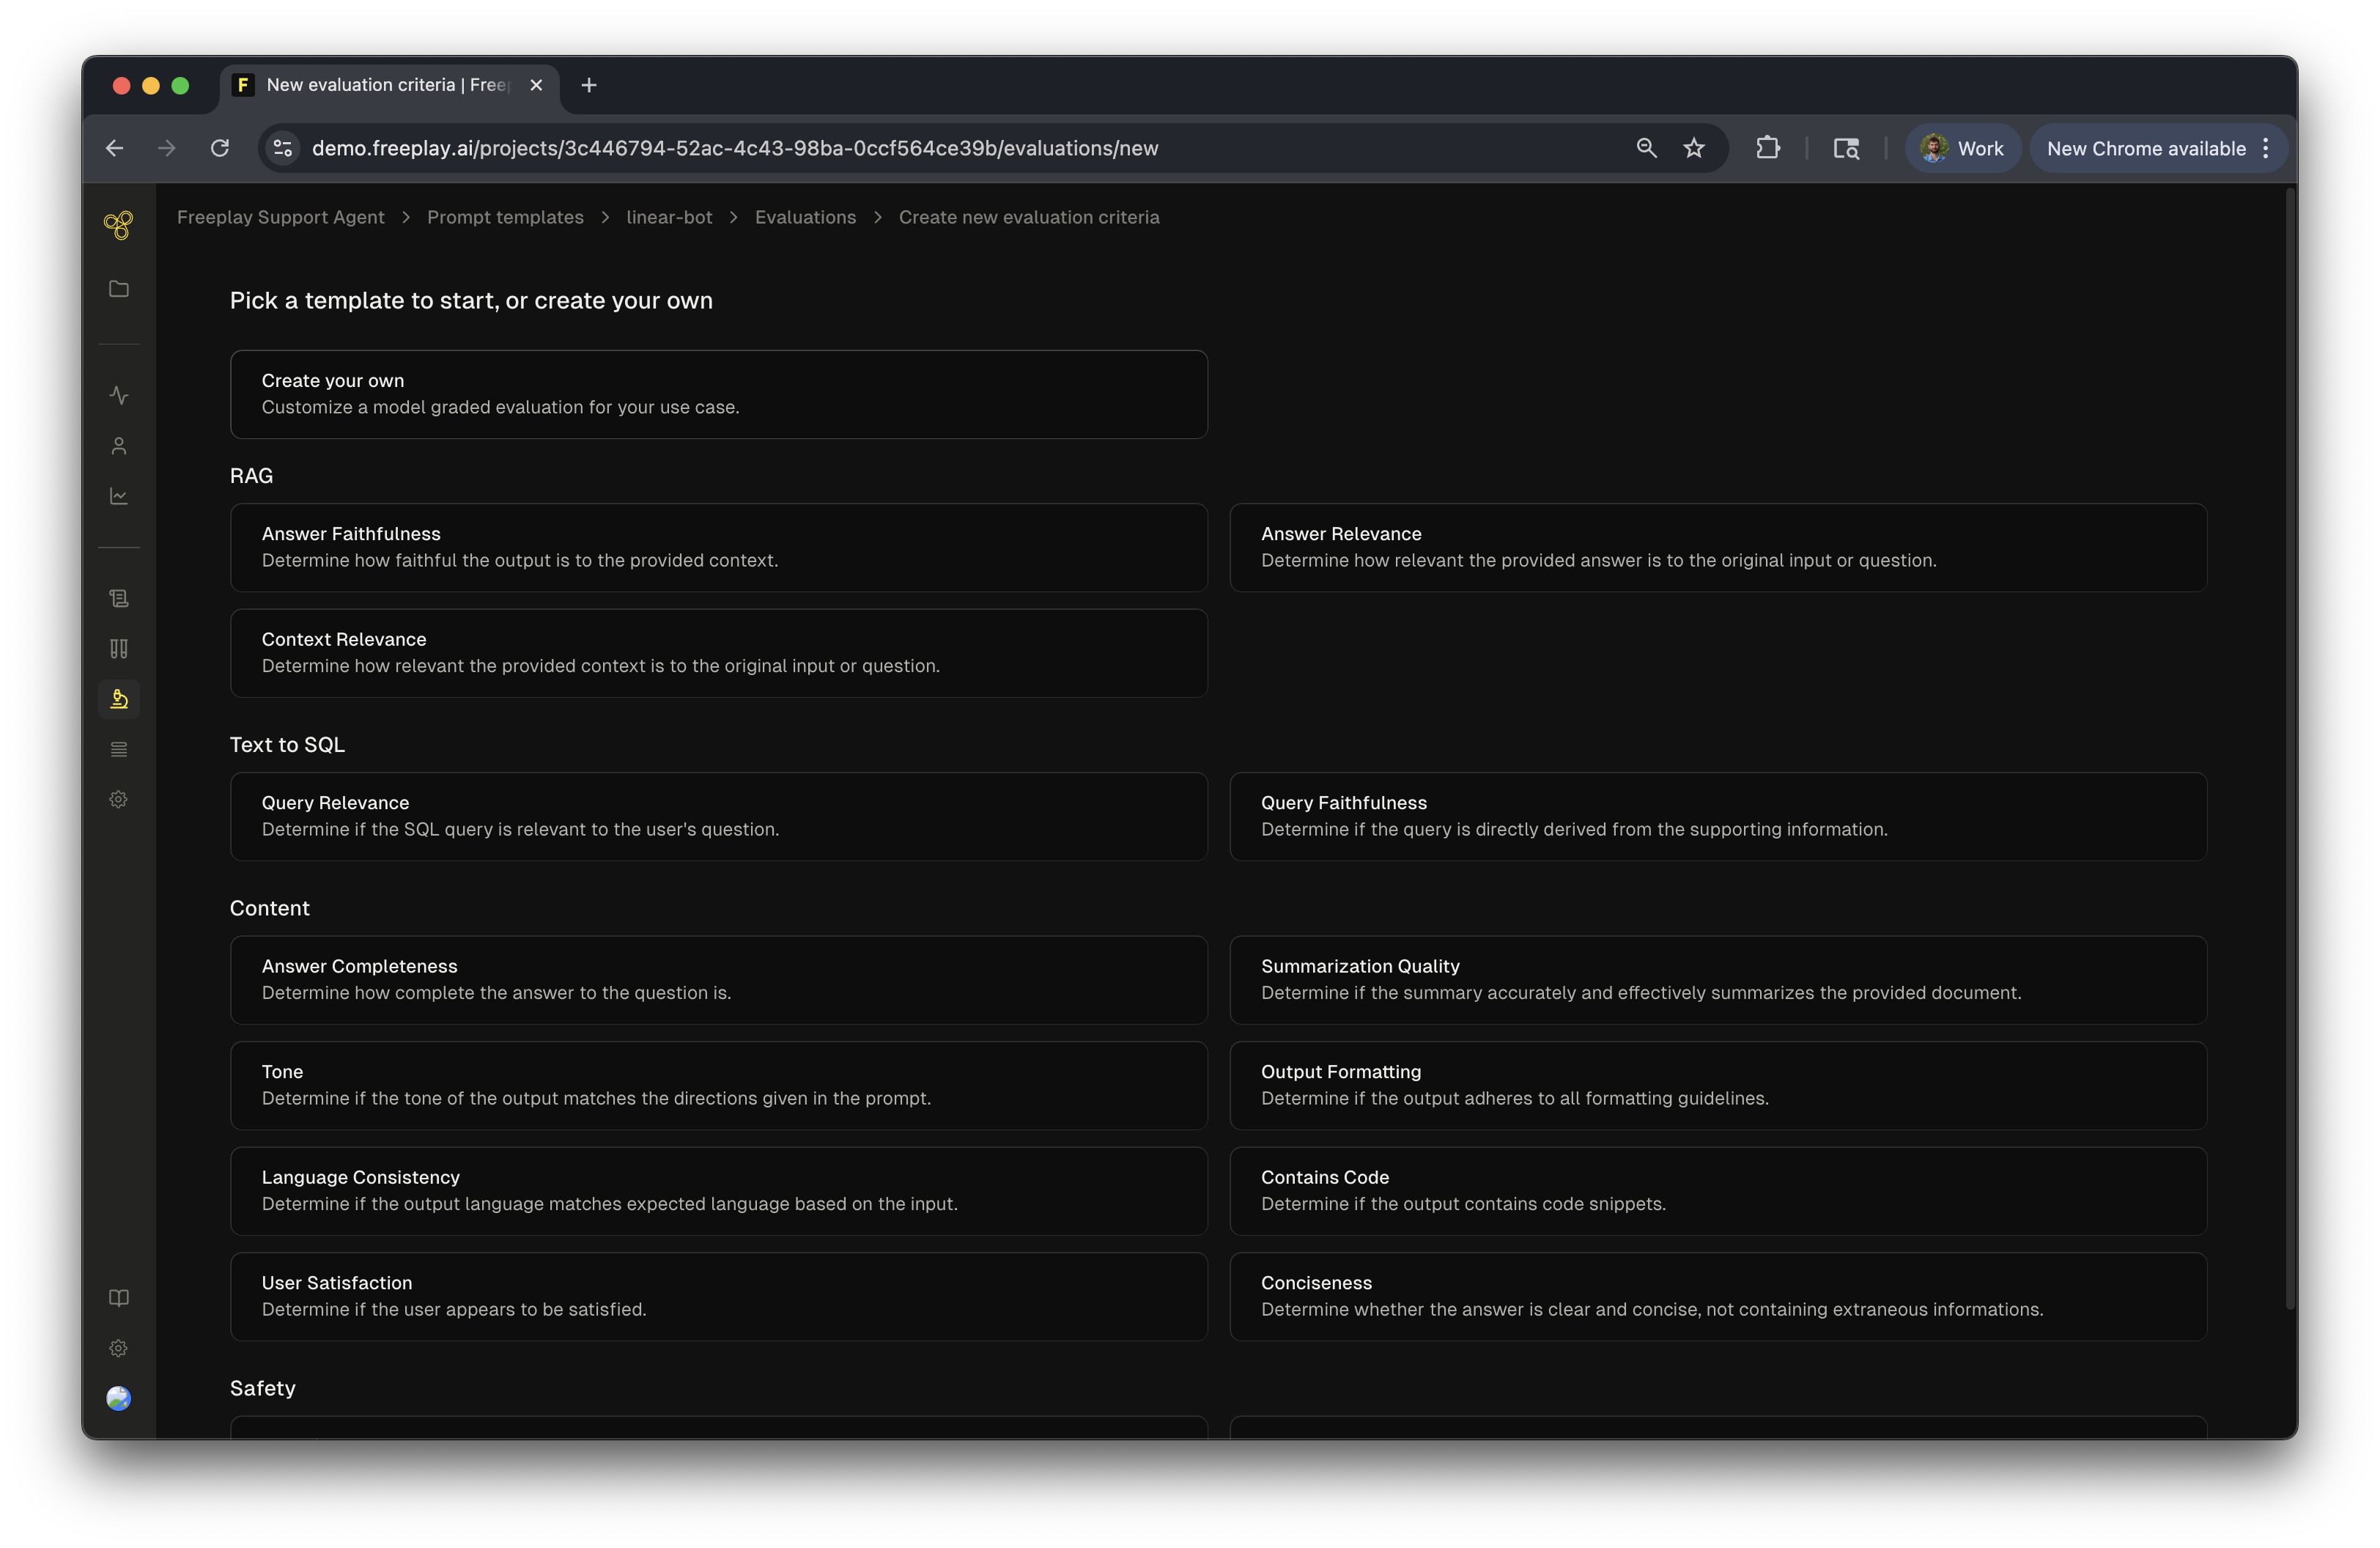
Task: Open the book documentation icon
Action: tap(118, 1298)
